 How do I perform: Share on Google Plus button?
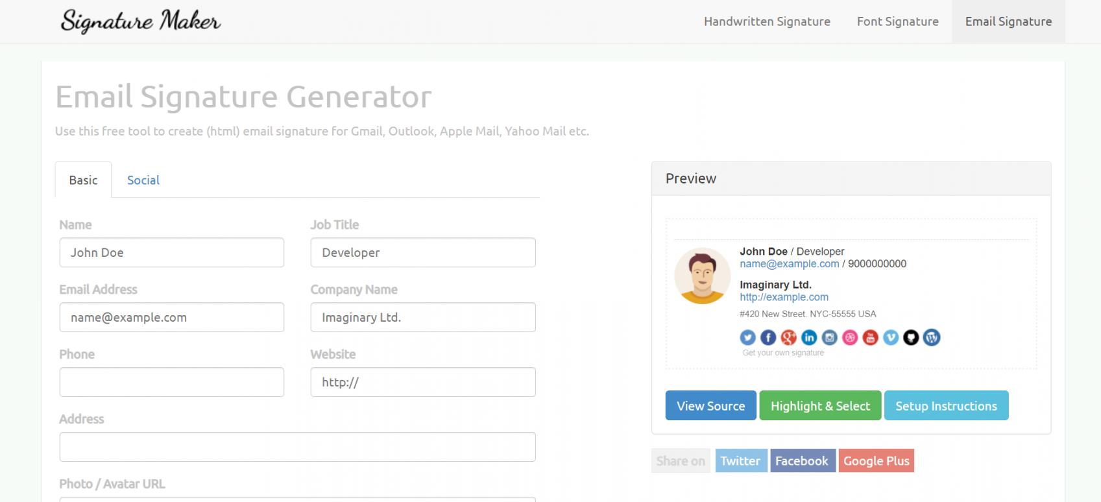coord(876,460)
